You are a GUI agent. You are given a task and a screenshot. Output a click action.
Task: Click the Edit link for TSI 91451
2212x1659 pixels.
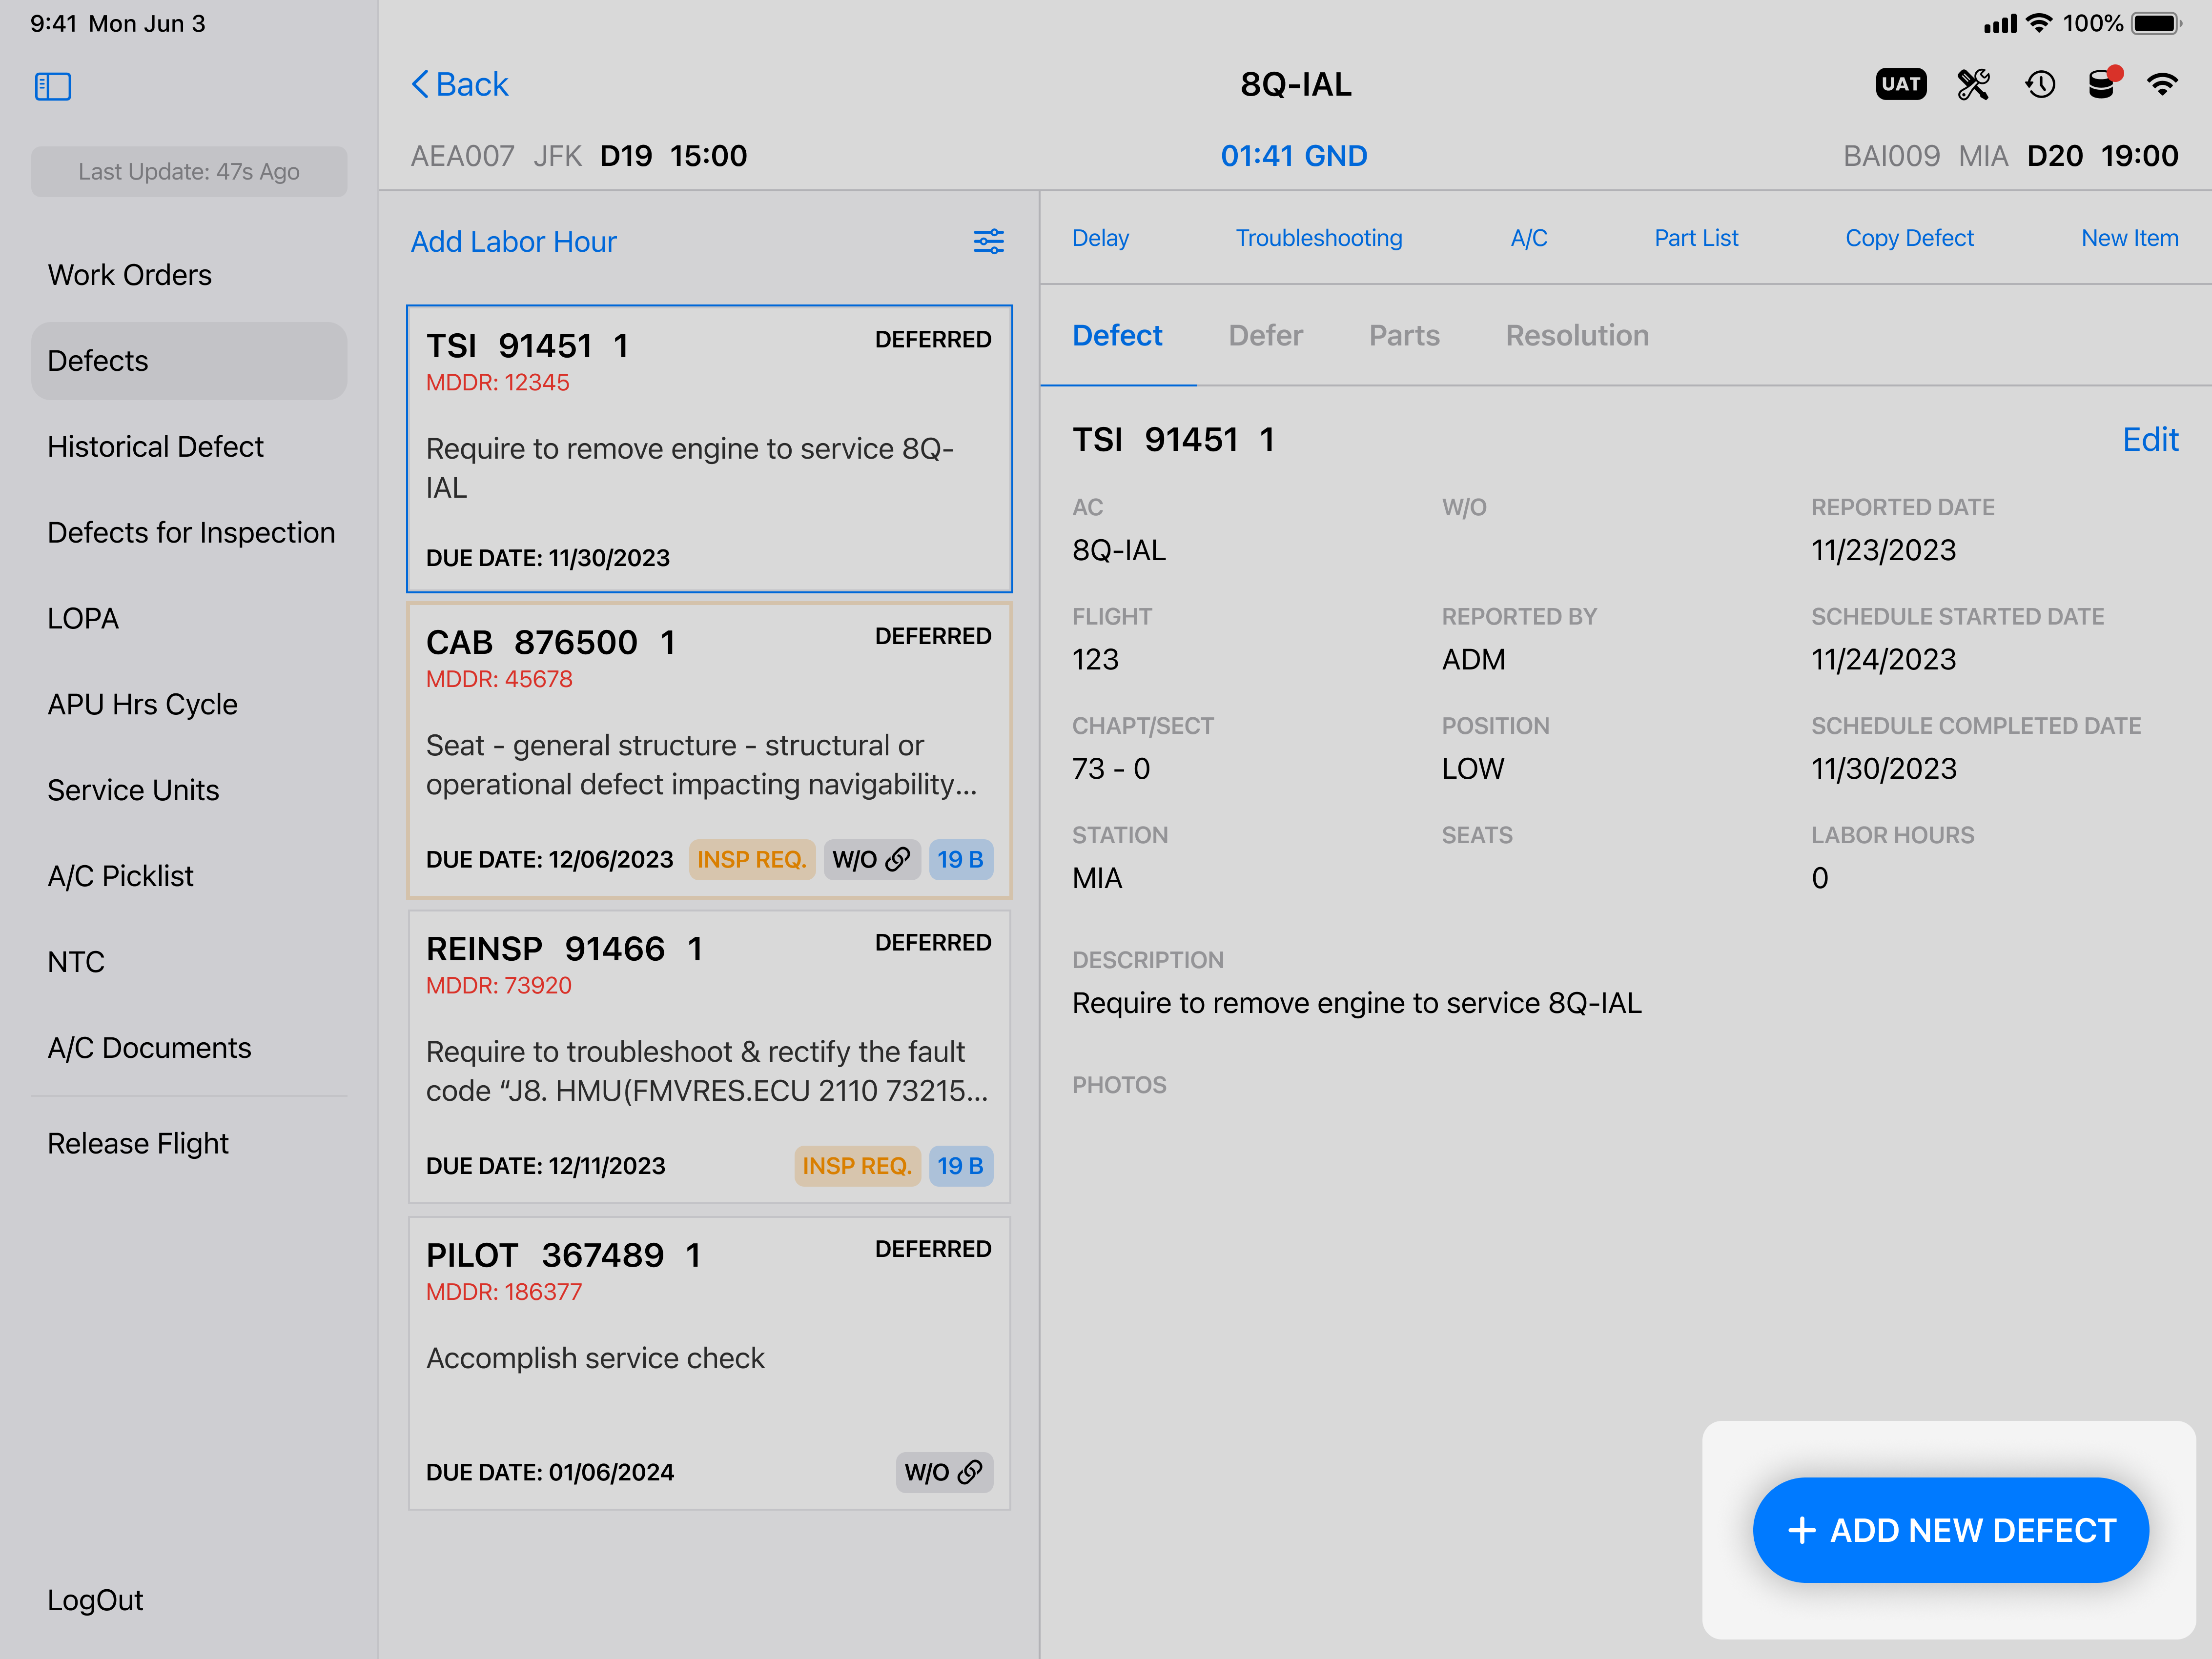coord(2149,440)
